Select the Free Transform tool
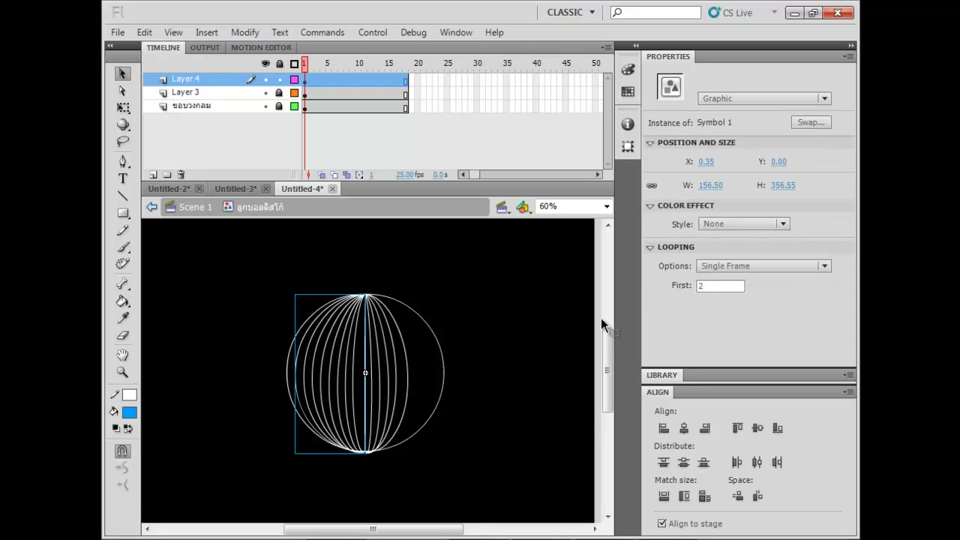The height and width of the screenshot is (540, 960). point(123,108)
